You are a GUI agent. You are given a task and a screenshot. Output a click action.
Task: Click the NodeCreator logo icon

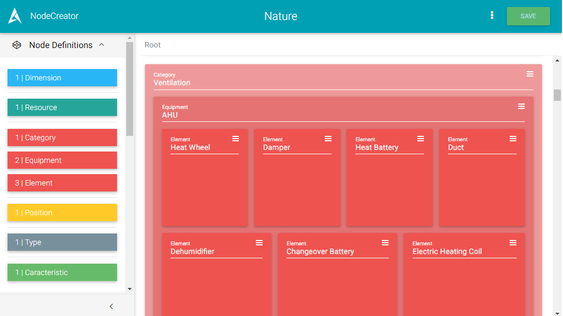(x=15, y=16)
